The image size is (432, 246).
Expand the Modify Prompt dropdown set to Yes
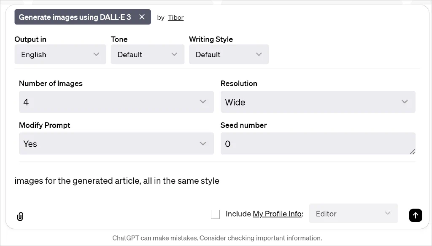(116, 144)
